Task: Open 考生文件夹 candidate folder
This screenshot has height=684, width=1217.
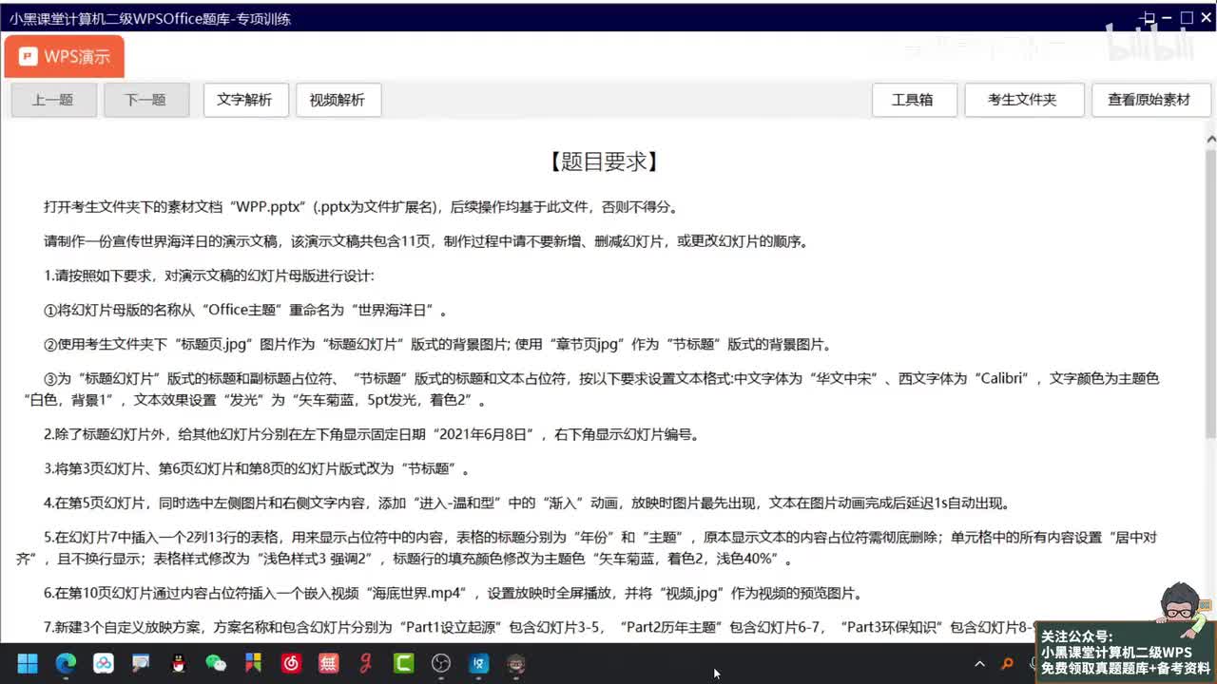Action: pos(1024,100)
